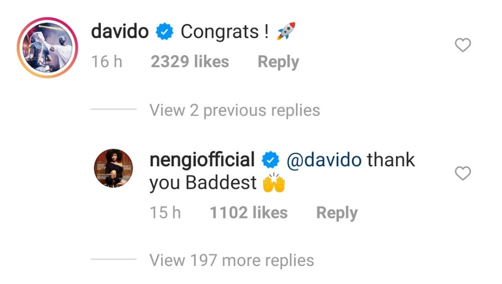View the 2329 likes list

point(190,62)
